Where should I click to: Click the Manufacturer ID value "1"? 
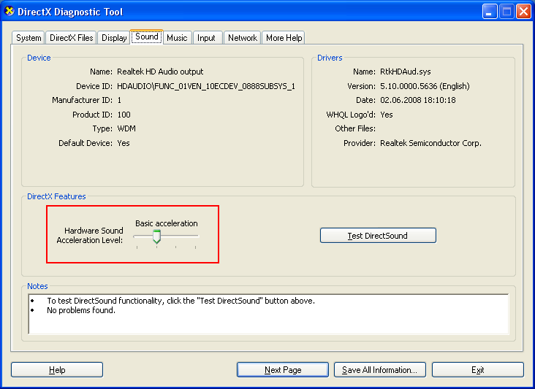[119, 100]
